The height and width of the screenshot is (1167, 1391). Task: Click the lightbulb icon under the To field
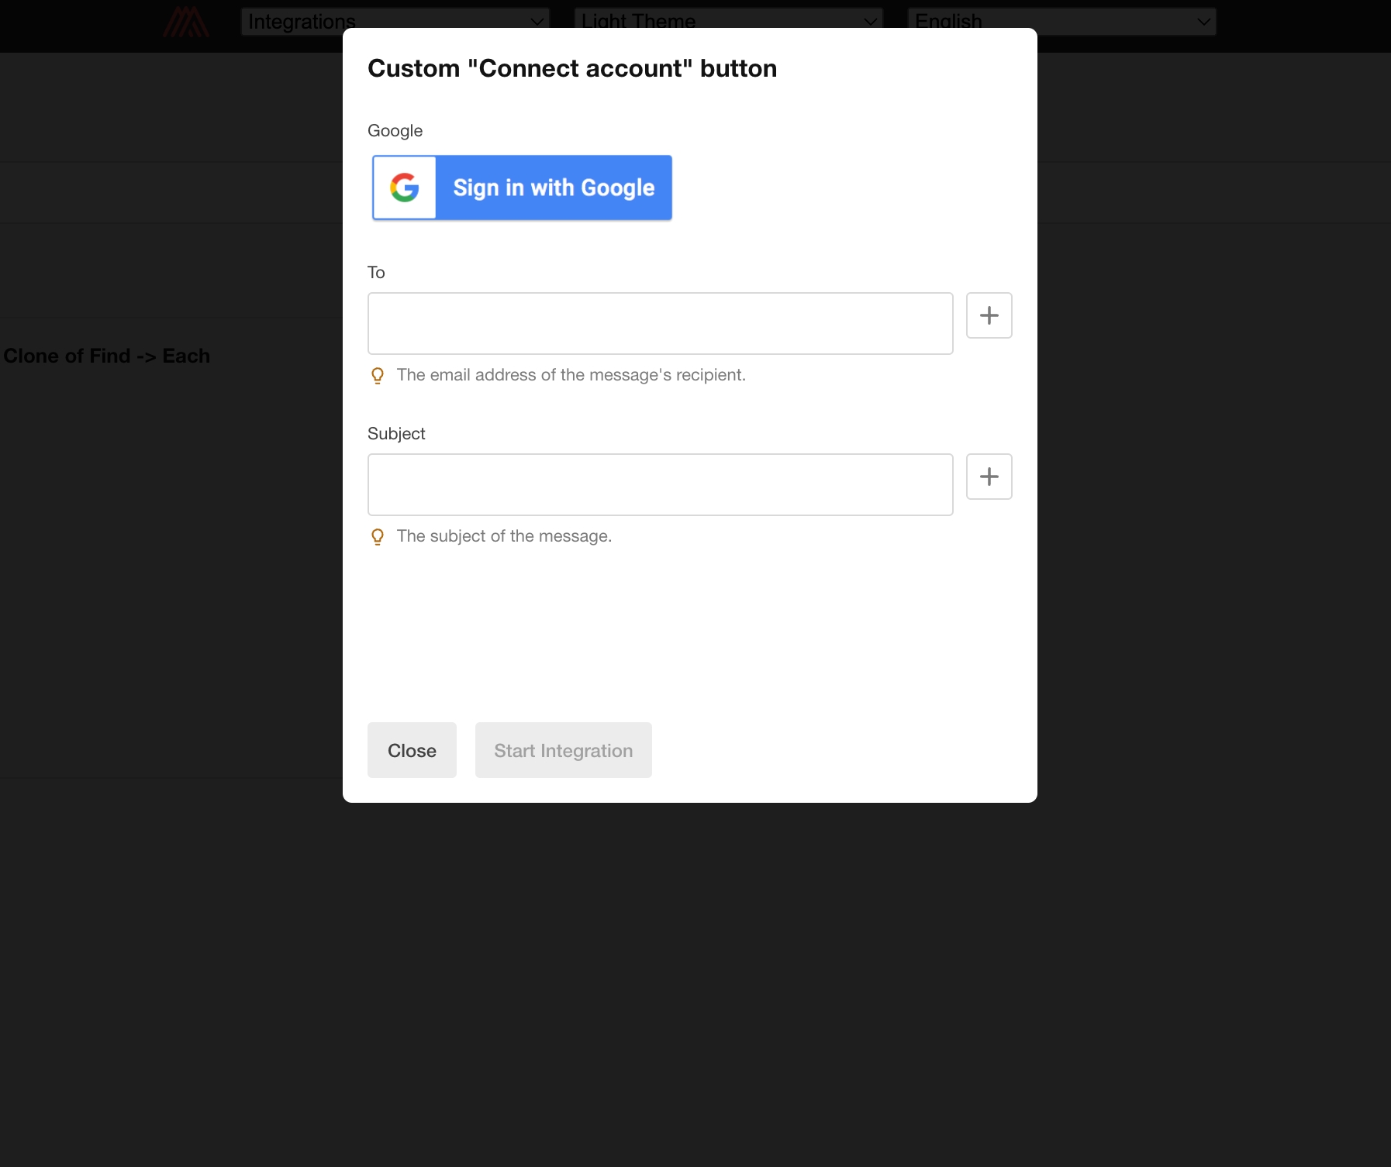pos(378,376)
